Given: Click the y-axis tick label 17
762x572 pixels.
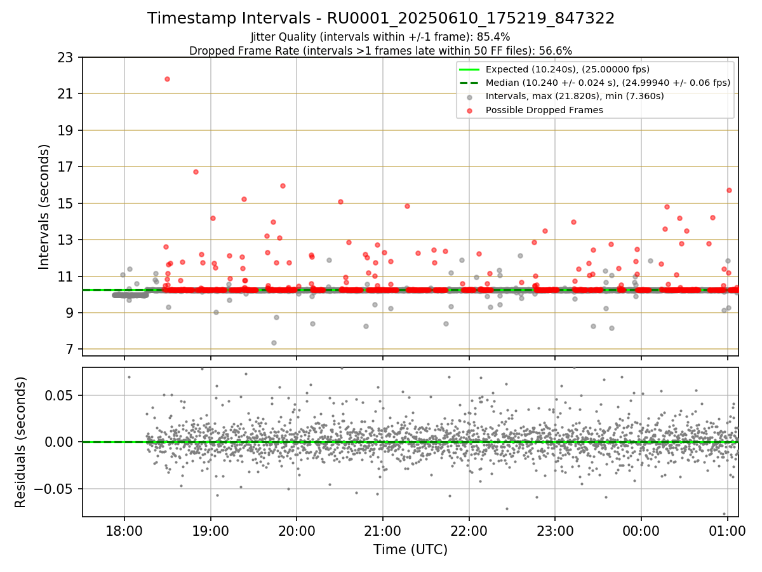Looking at the screenshot, I should pos(65,167).
